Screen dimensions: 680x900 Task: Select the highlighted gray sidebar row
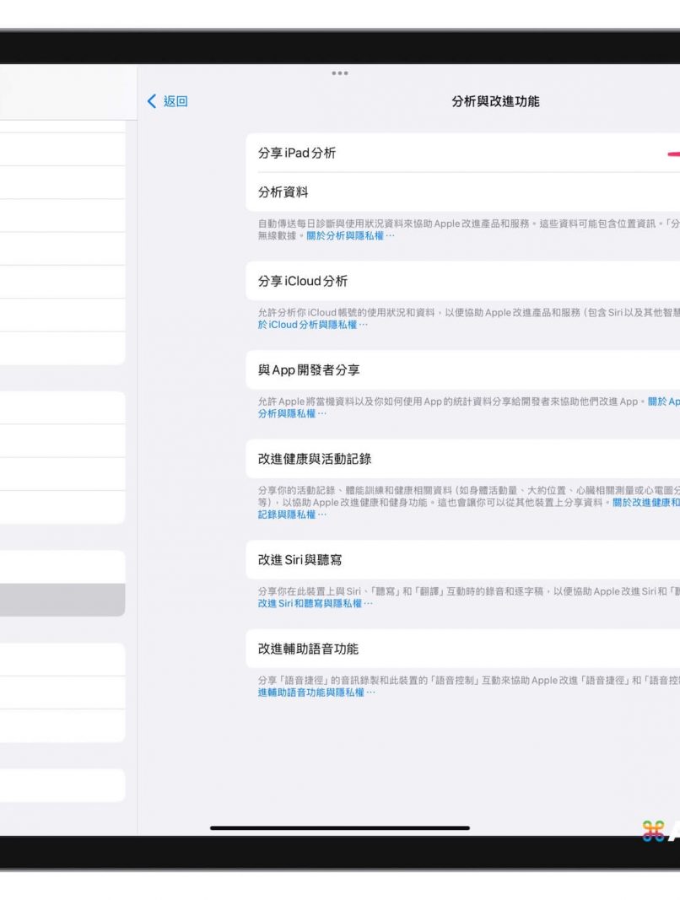[62, 600]
